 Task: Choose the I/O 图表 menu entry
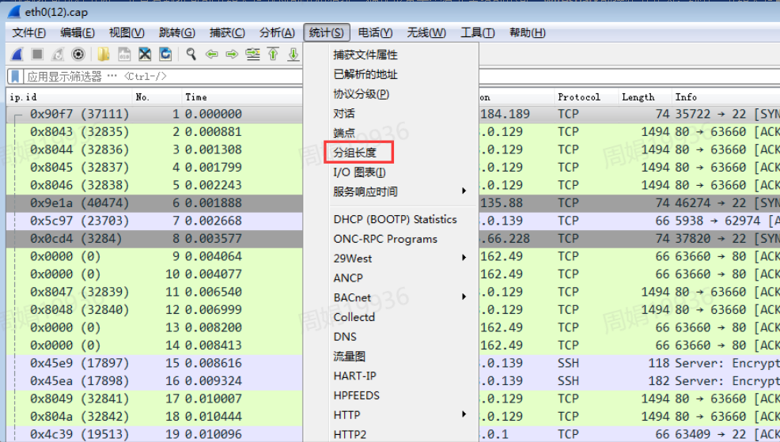pyautogui.click(x=360, y=172)
